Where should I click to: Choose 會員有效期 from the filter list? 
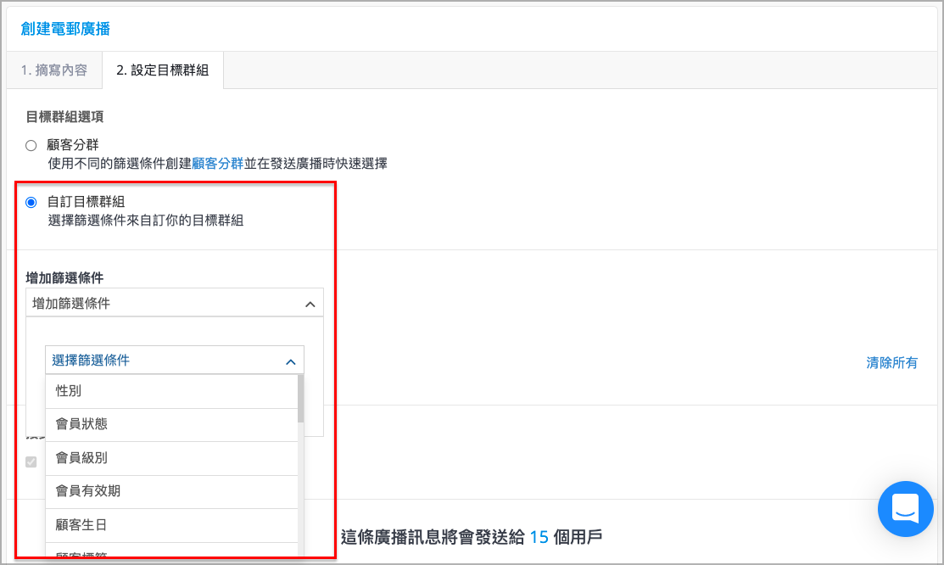point(171,491)
